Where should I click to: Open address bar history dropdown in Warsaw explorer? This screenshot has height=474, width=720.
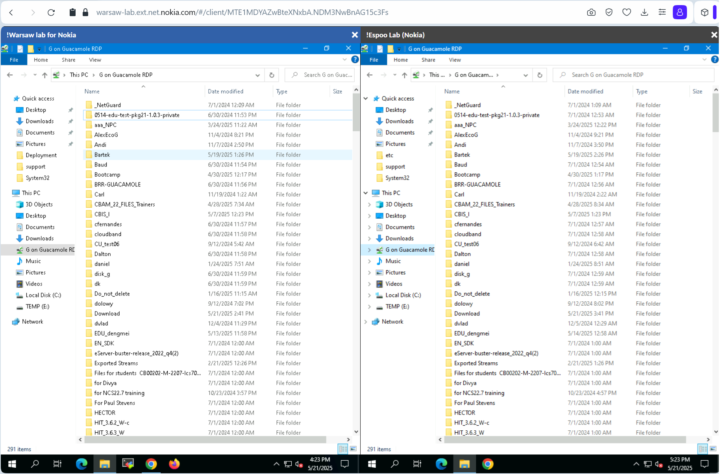[x=257, y=75]
